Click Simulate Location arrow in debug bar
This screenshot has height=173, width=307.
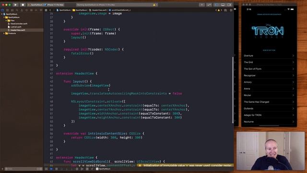(92, 169)
